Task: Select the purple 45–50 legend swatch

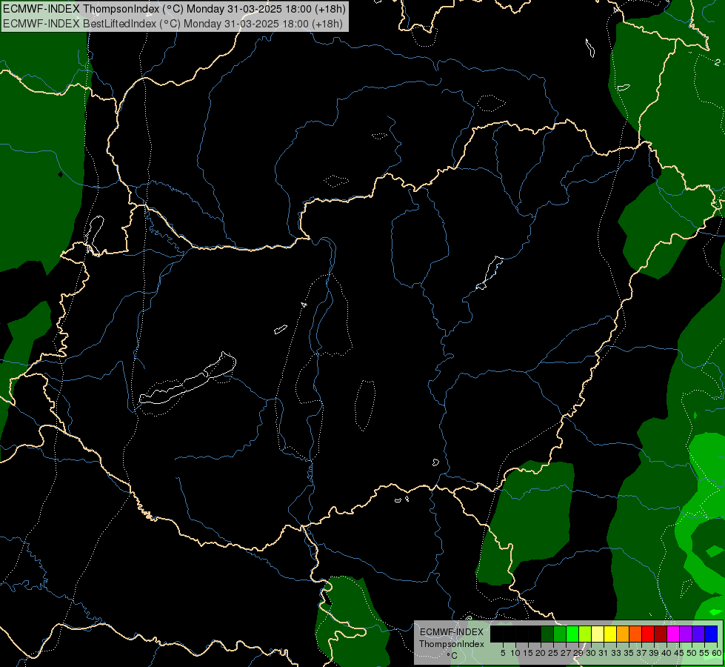Action: tap(686, 634)
